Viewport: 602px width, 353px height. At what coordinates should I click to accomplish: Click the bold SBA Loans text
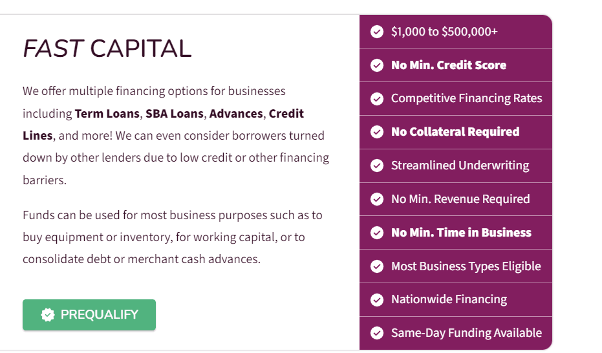click(175, 114)
